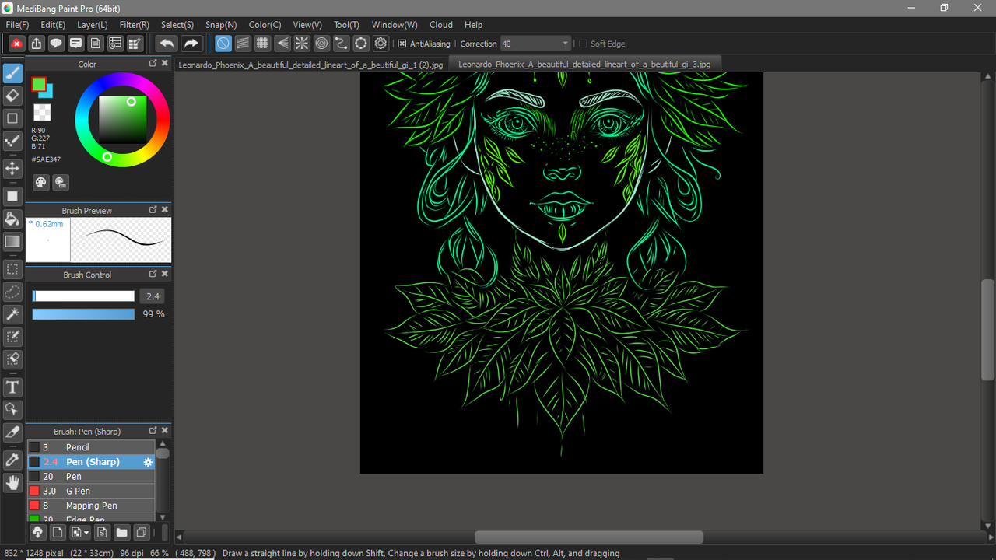Open the Snap menu
Image resolution: width=996 pixels, height=560 pixels.
coord(221,25)
